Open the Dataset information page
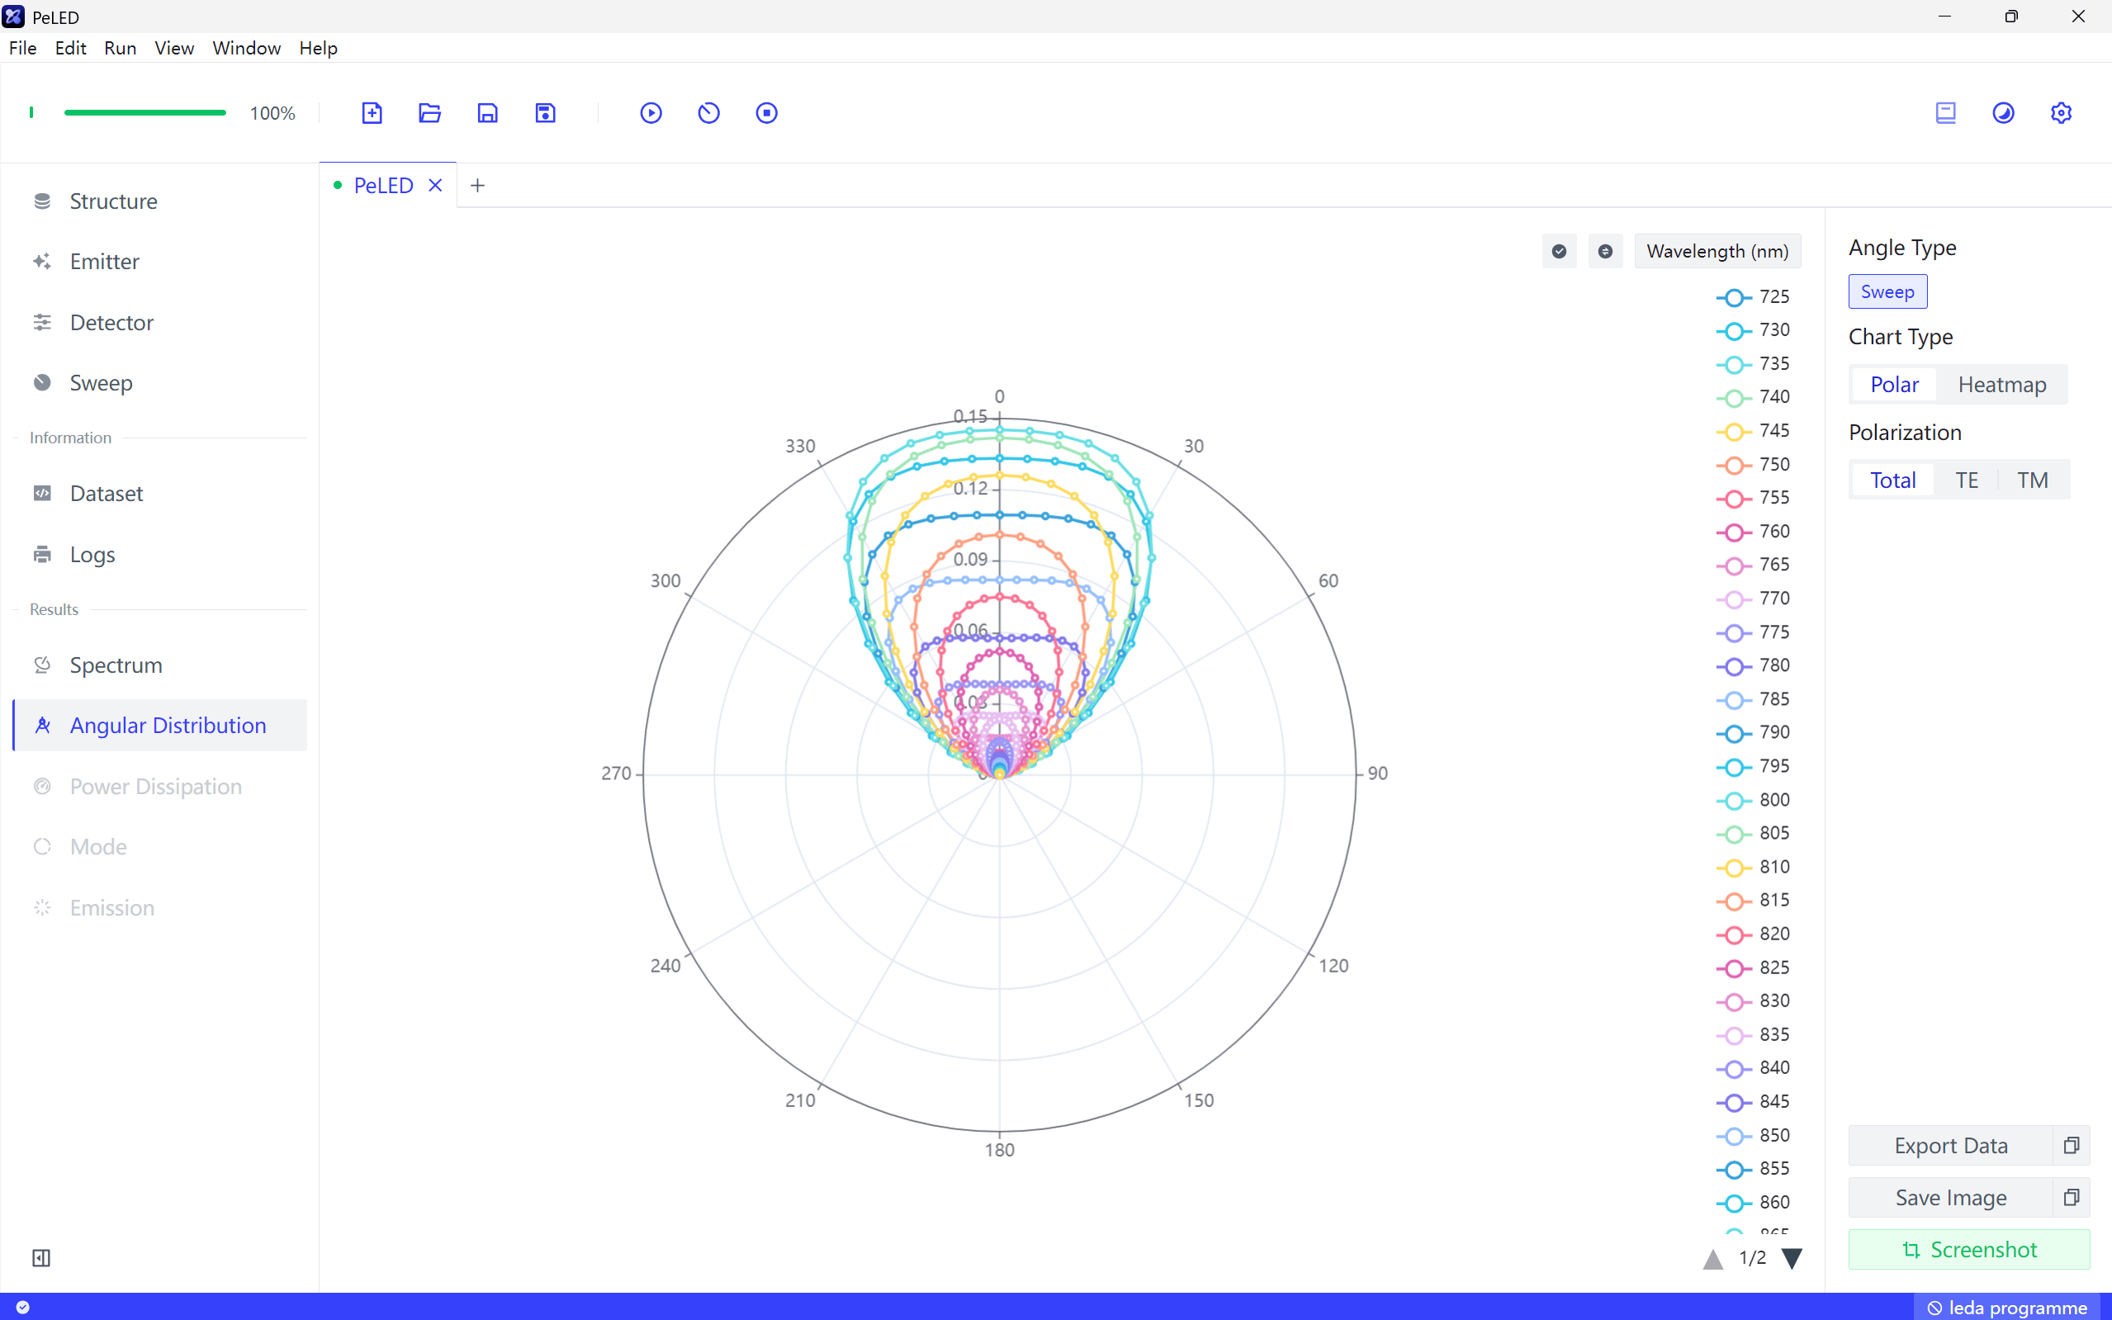 160,494
